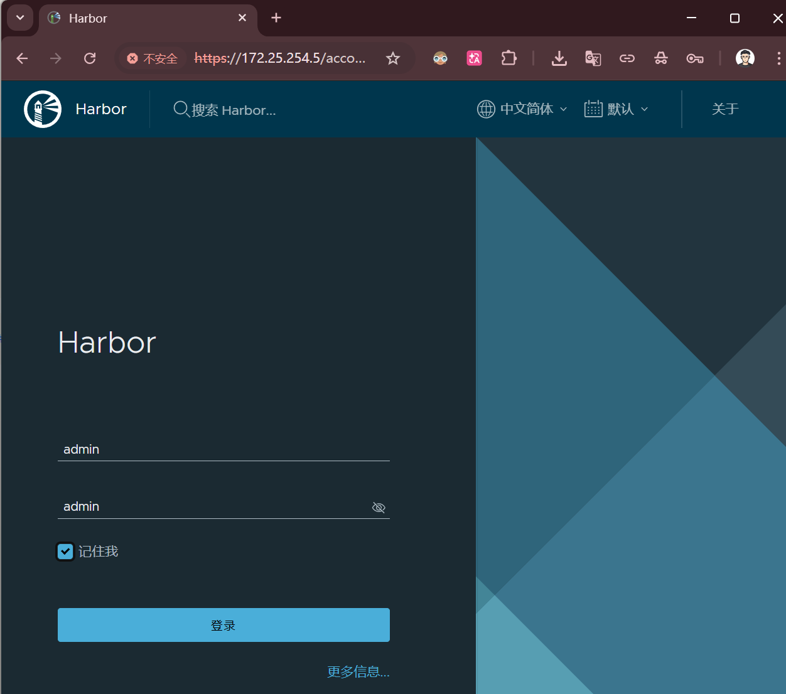This screenshot has height=694, width=786.
Task: Select the Harbor browser tab
Action: point(148,18)
